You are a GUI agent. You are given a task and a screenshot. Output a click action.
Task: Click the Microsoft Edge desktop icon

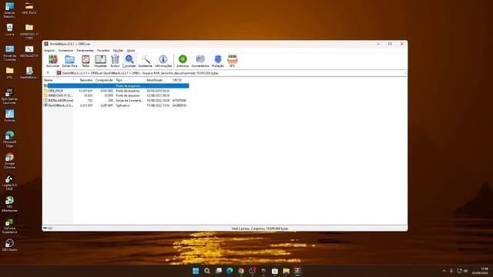tap(9, 138)
